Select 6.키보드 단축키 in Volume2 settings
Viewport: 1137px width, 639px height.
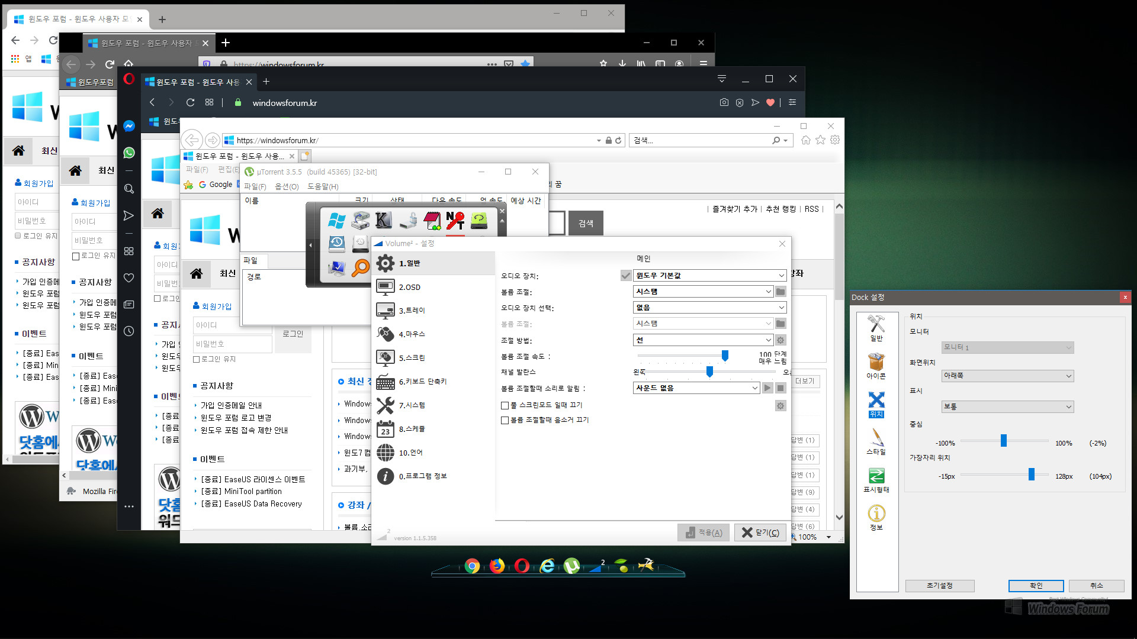click(433, 382)
